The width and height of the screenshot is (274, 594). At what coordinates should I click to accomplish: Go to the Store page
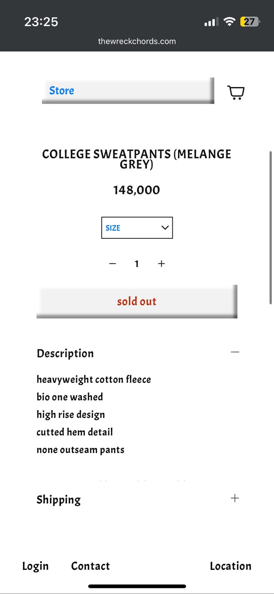click(62, 91)
